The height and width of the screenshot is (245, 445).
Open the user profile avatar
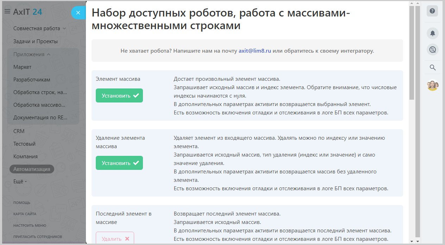433,85
